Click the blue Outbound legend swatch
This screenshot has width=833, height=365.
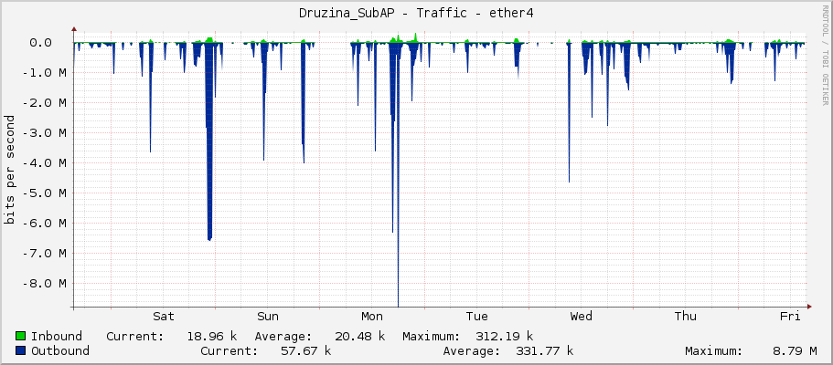(x=21, y=351)
